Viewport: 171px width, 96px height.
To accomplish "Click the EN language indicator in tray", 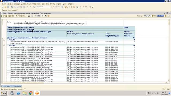I will 149,93.
